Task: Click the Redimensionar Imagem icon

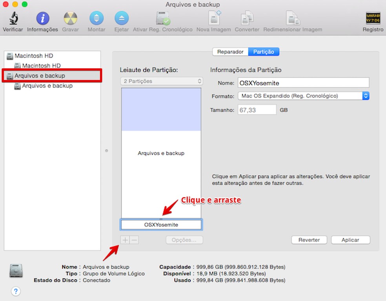Action: [x=293, y=18]
